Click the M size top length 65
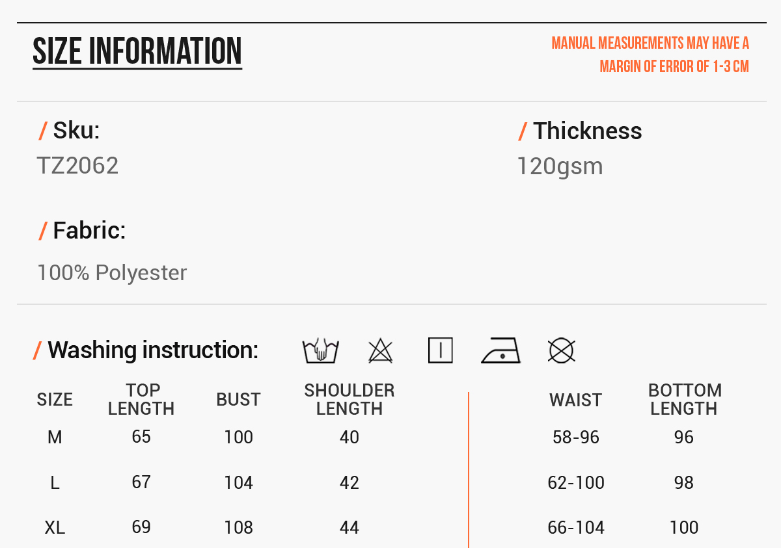This screenshot has width=781, height=548. [x=141, y=437]
